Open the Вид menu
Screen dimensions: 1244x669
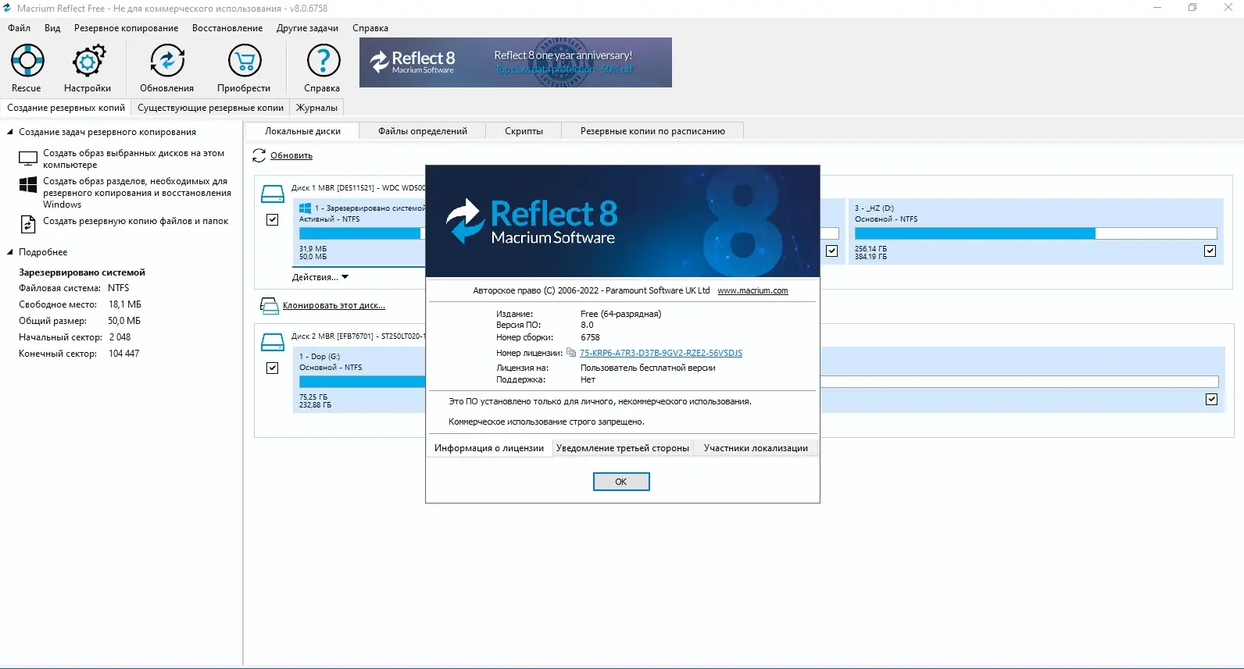coord(52,28)
